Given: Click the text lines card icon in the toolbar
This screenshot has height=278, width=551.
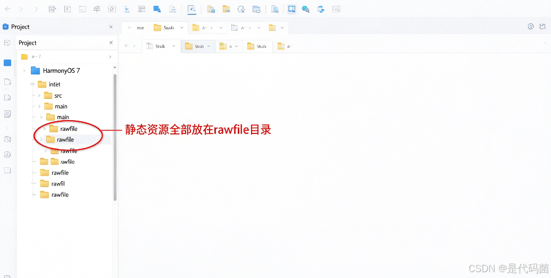Looking at the screenshot, I should click(x=141, y=9).
